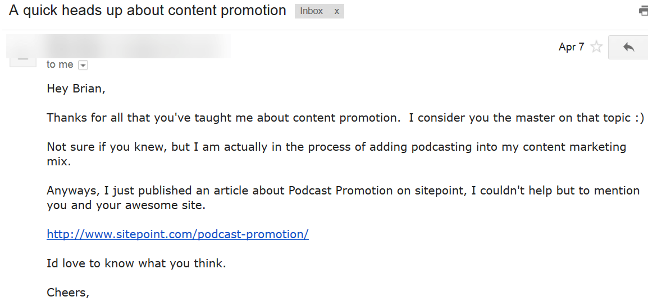The image size is (648, 306).
Task: Click the Inbox label tag
Action: tap(312, 12)
